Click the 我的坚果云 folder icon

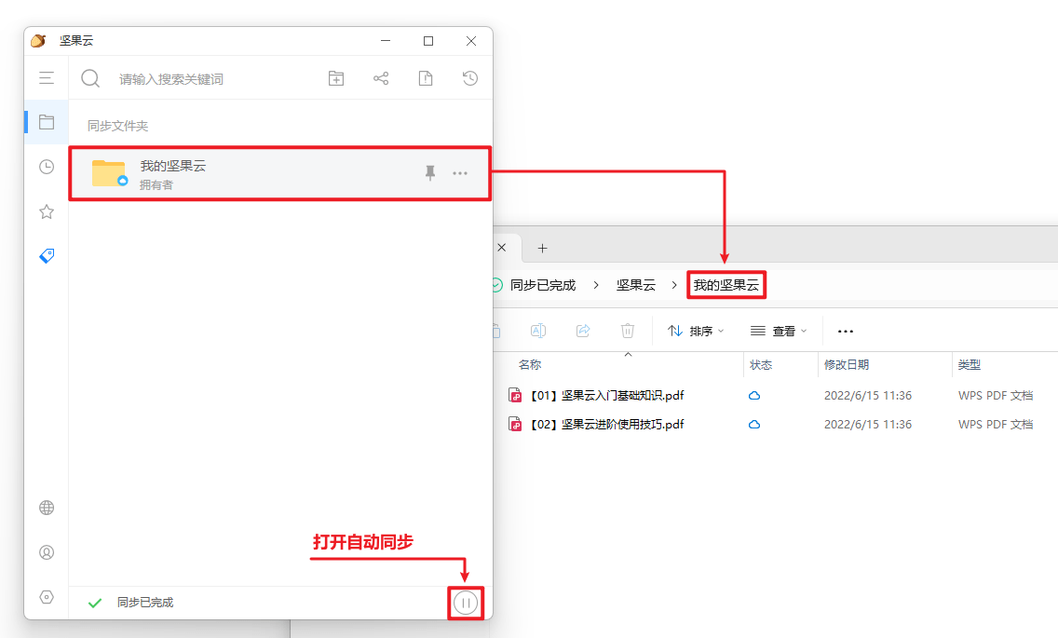tap(109, 173)
